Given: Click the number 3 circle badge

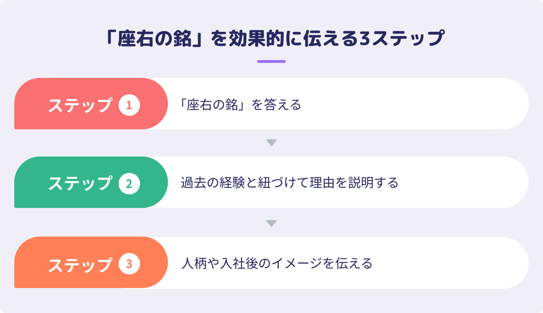Looking at the screenshot, I should (x=129, y=264).
